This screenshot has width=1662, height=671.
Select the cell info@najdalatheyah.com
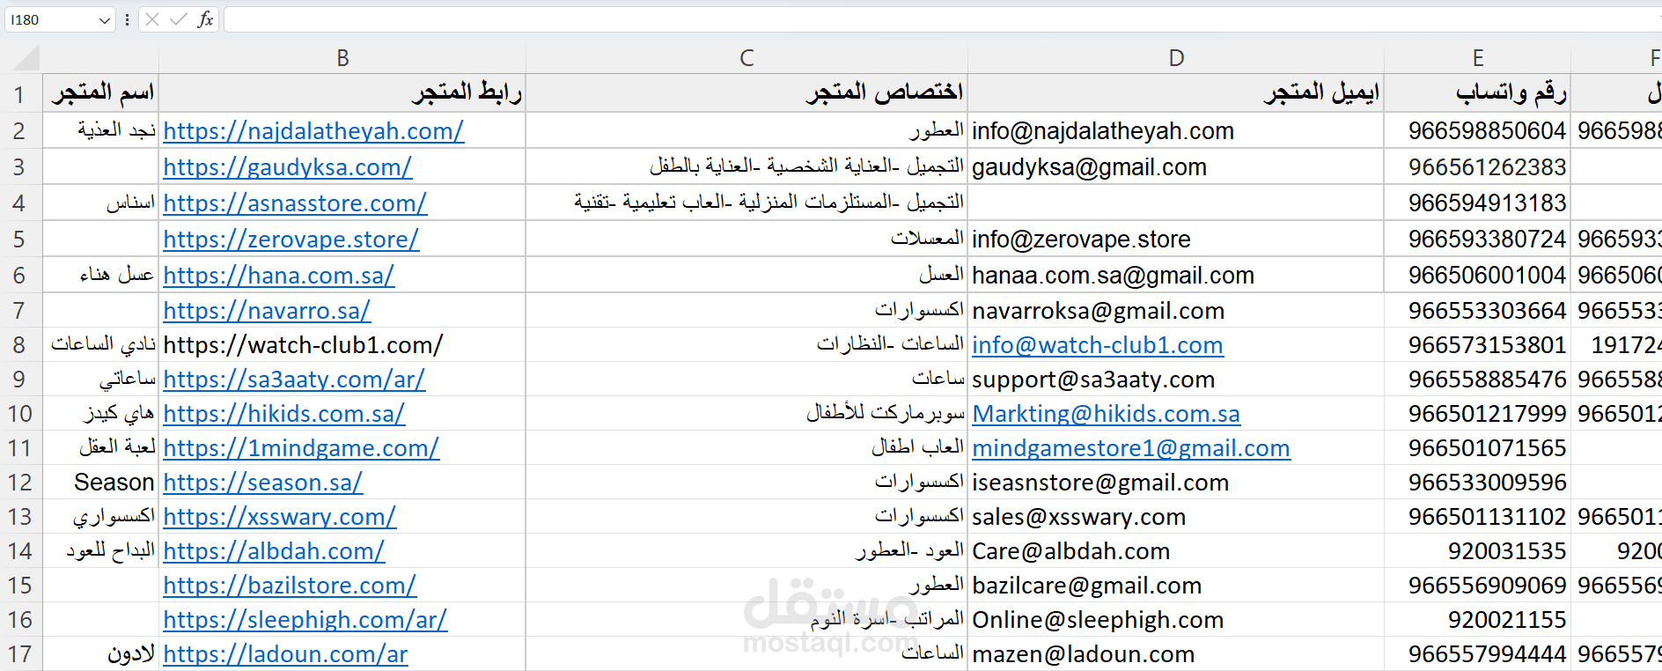[1176, 131]
